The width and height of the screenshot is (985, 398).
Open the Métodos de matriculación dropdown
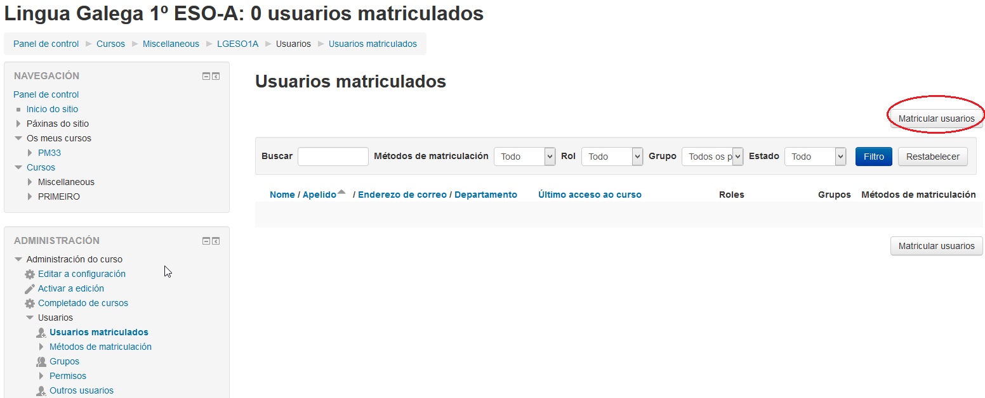tap(524, 157)
